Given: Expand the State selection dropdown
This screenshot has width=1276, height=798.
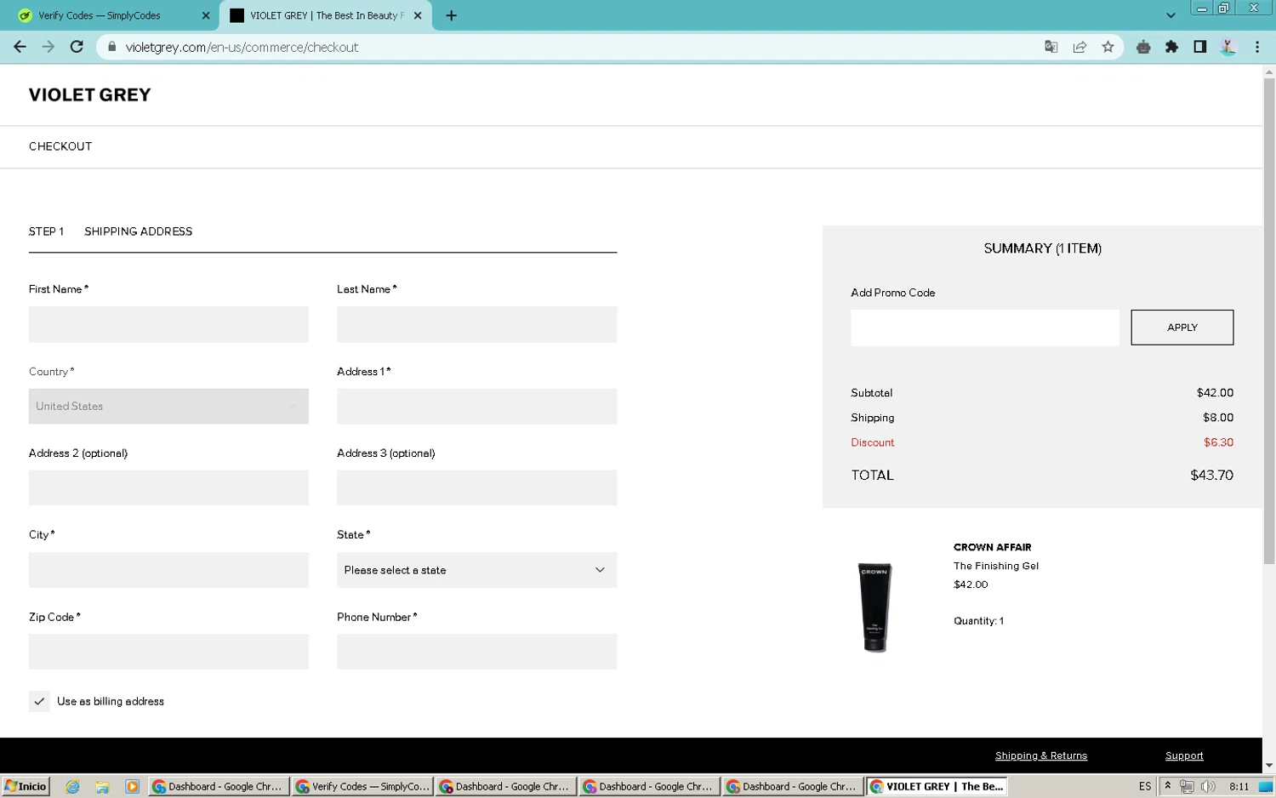Looking at the screenshot, I should tap(476, 570).
